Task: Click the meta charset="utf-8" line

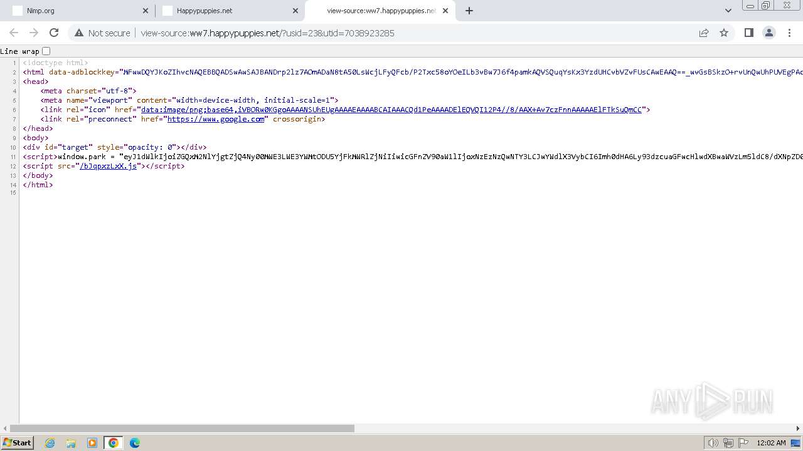Action: [88, 91]
